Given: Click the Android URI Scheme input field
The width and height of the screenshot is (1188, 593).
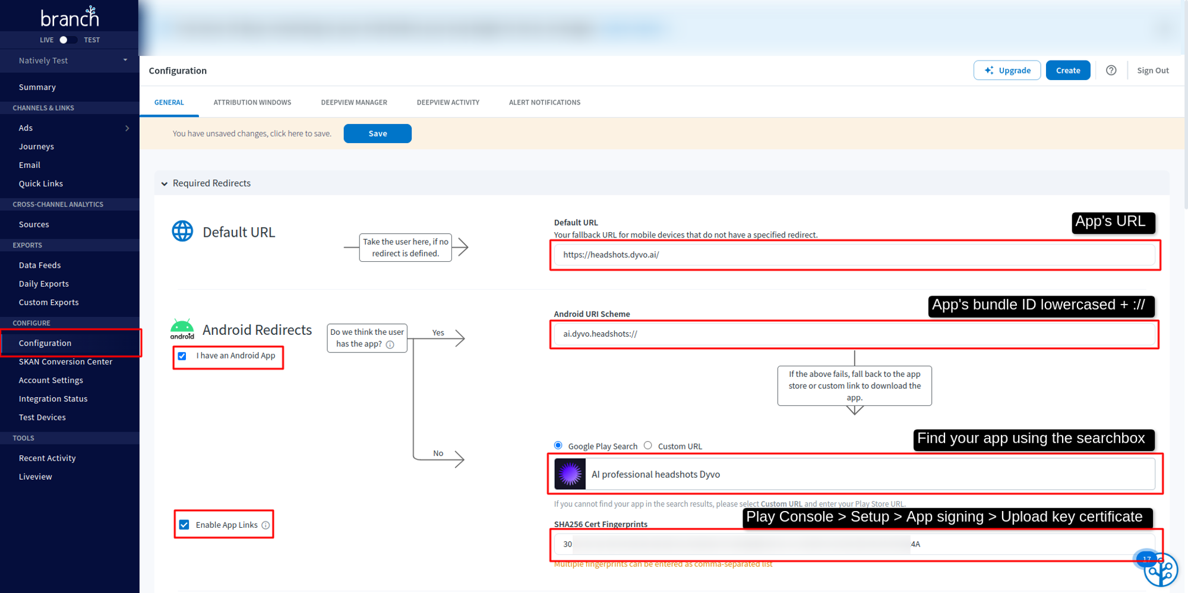Looking at the screenshot, I should [x=854, y=334].
